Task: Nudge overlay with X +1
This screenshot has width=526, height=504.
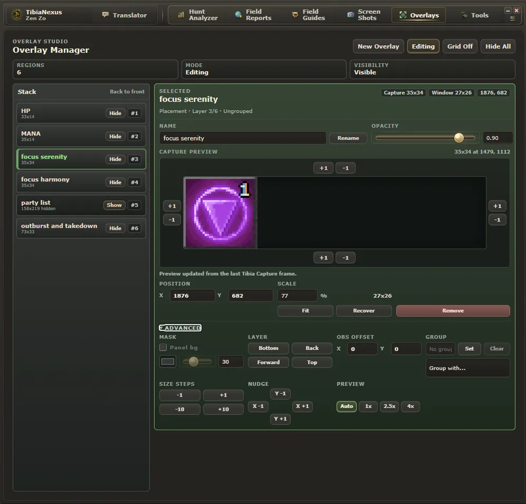Action: (x=302, y=406)
